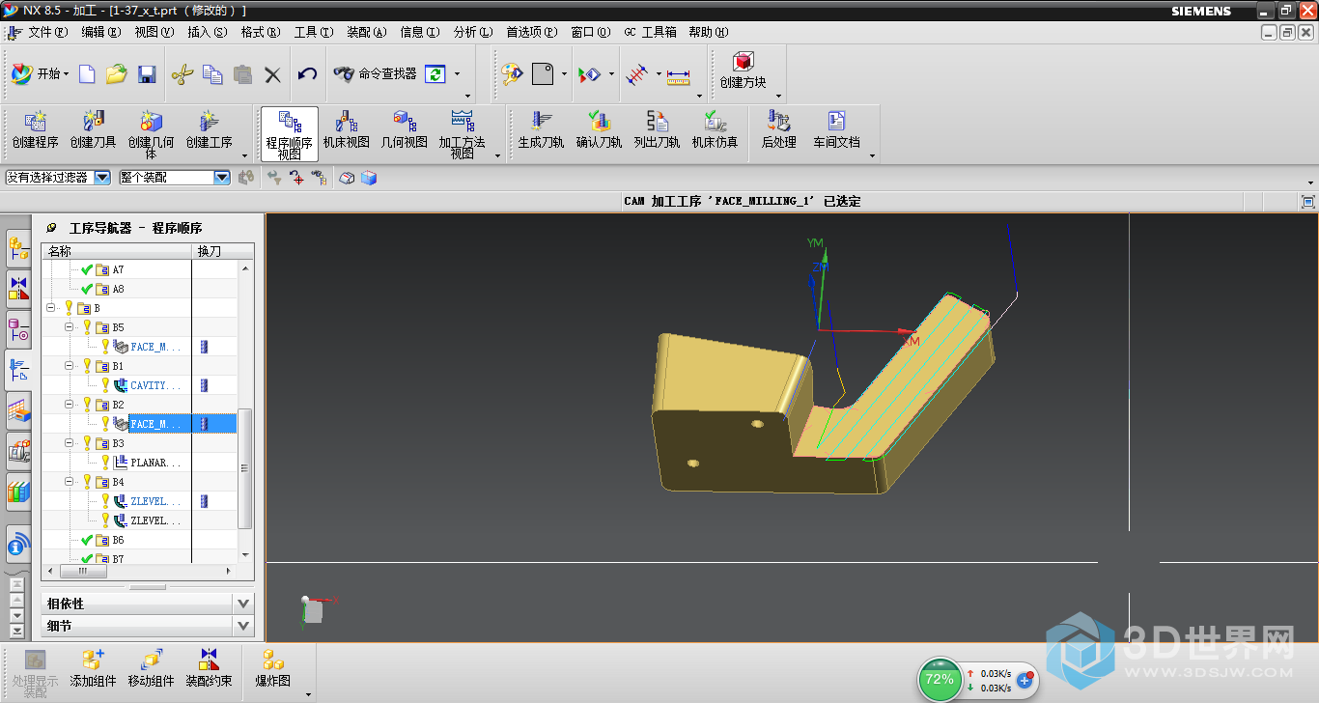Cut with the scissors icon

[x=182, y=74]
